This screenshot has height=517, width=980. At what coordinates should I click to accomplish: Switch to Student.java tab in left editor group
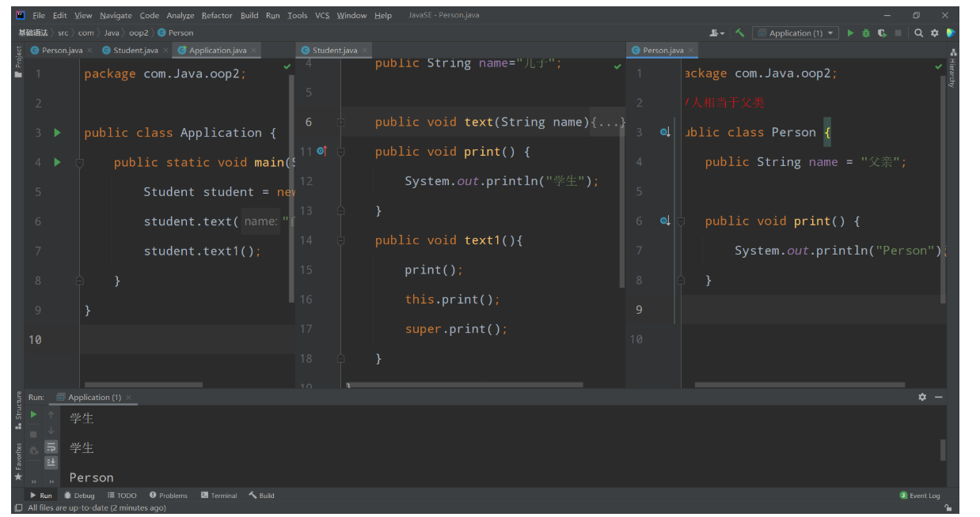135,50
